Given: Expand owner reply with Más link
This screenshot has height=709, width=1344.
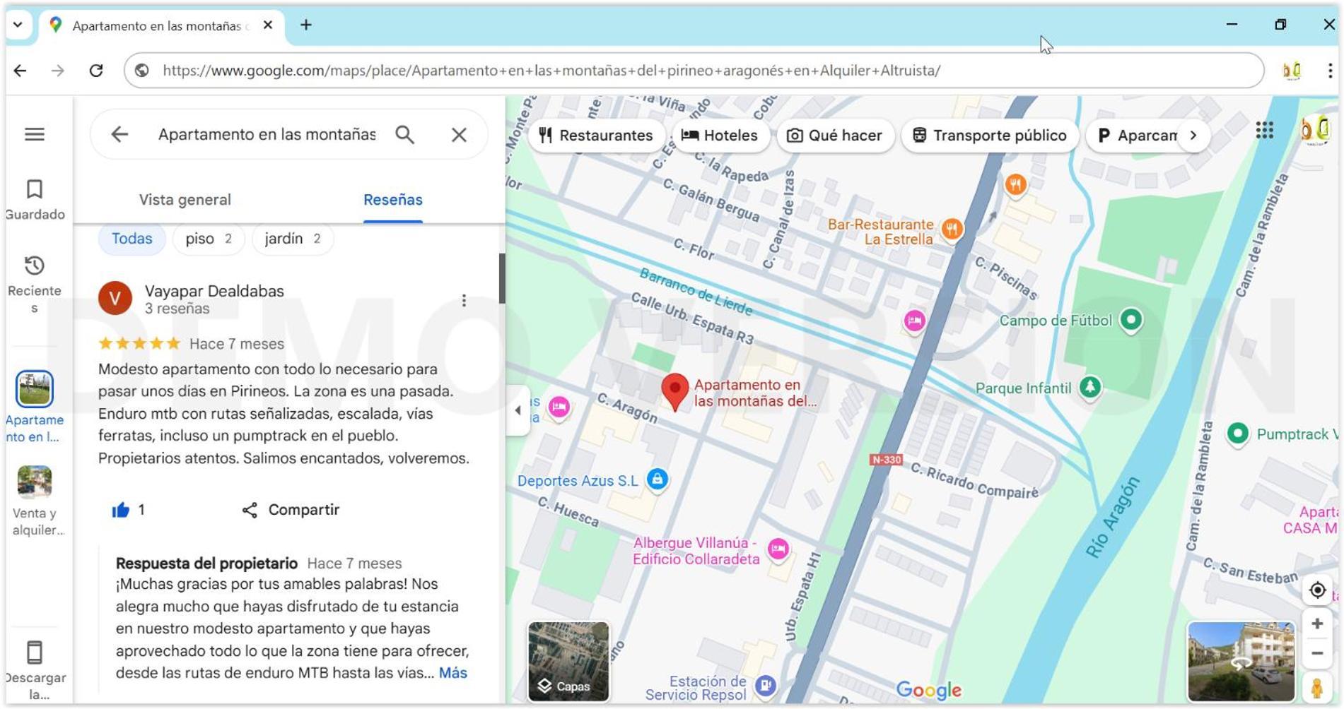Looking at the screenshot, I should (x=453, y=673).
